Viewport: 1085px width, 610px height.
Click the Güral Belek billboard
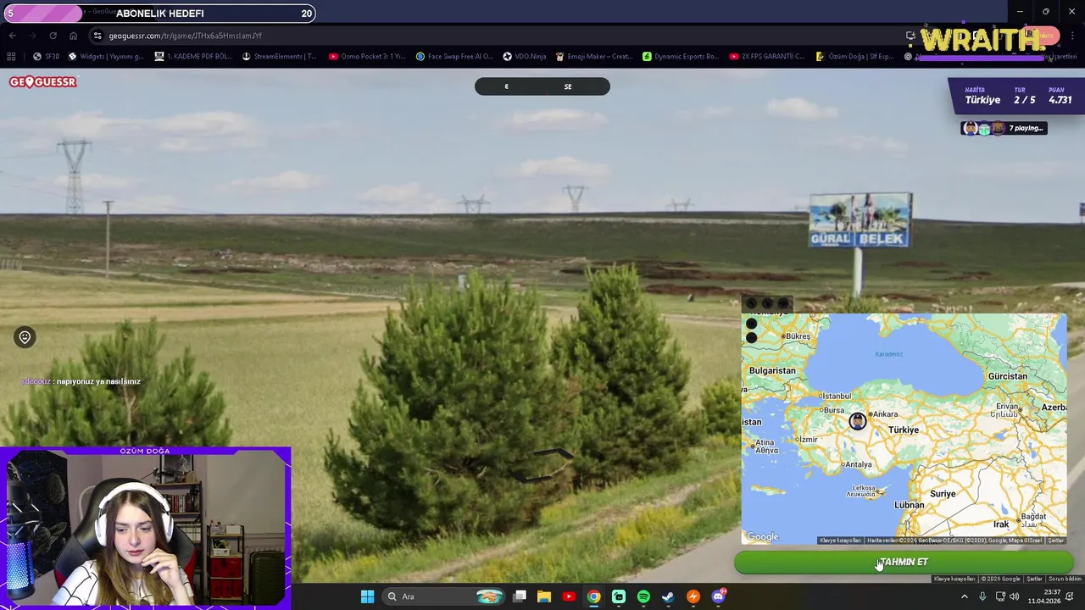(860, 220)
